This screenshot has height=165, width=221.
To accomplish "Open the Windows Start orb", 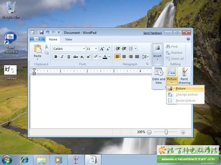I will [7, 160].
